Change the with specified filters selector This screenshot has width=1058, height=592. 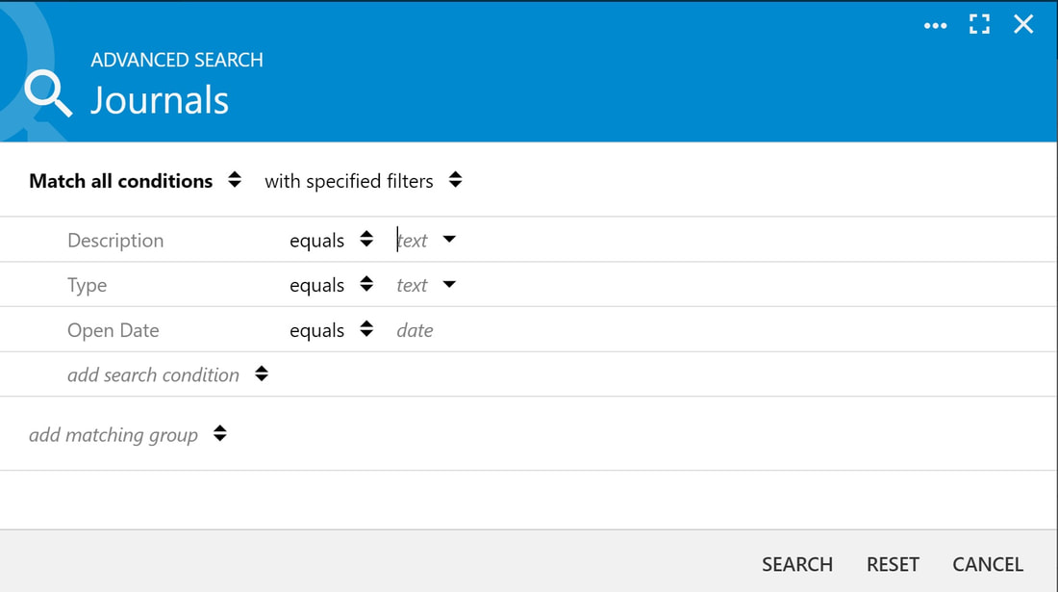456,180
